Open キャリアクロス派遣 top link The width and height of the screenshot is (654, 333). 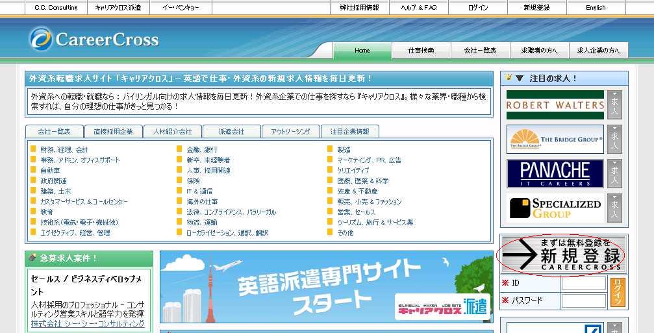coord(118,8)
